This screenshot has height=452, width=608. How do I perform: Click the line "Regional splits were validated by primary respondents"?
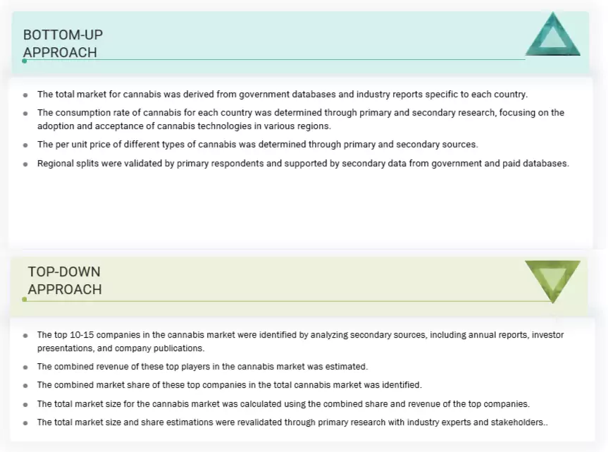[303, 163]
